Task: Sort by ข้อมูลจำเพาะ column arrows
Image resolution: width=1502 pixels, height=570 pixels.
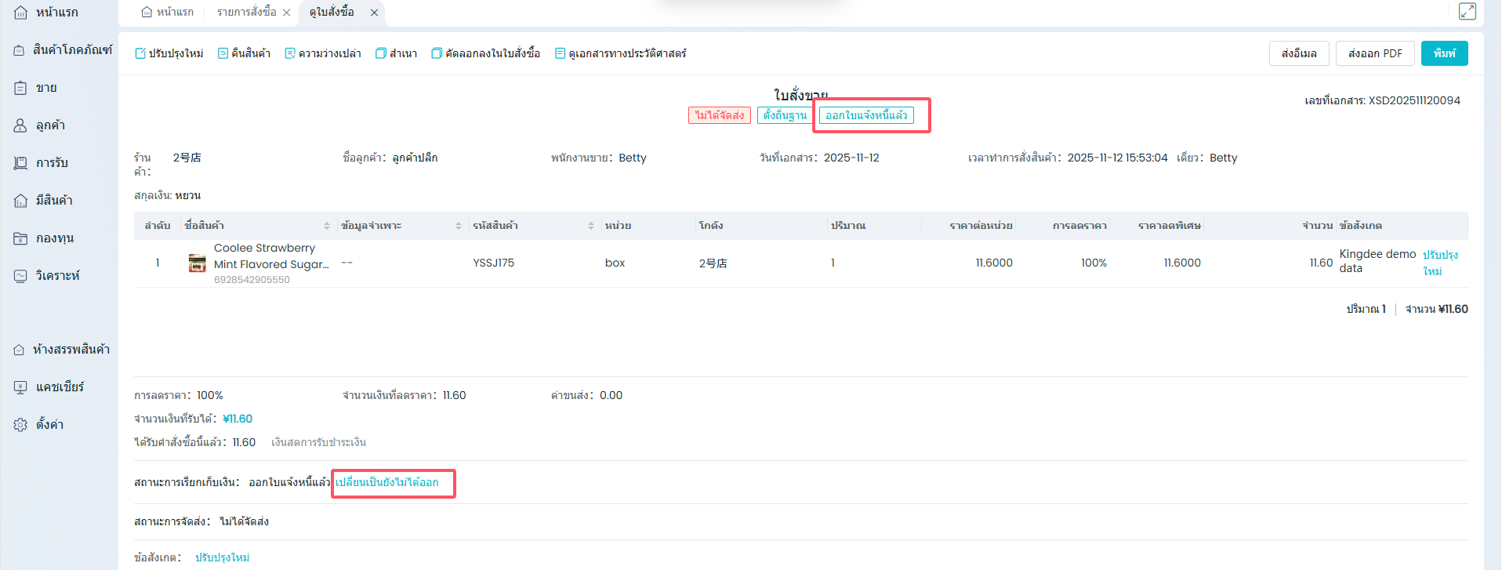Action: 459,226
